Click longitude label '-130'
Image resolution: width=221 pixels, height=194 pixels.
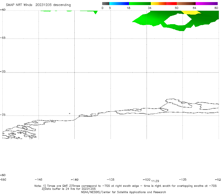pyautogui.click(x=147, y=180)
